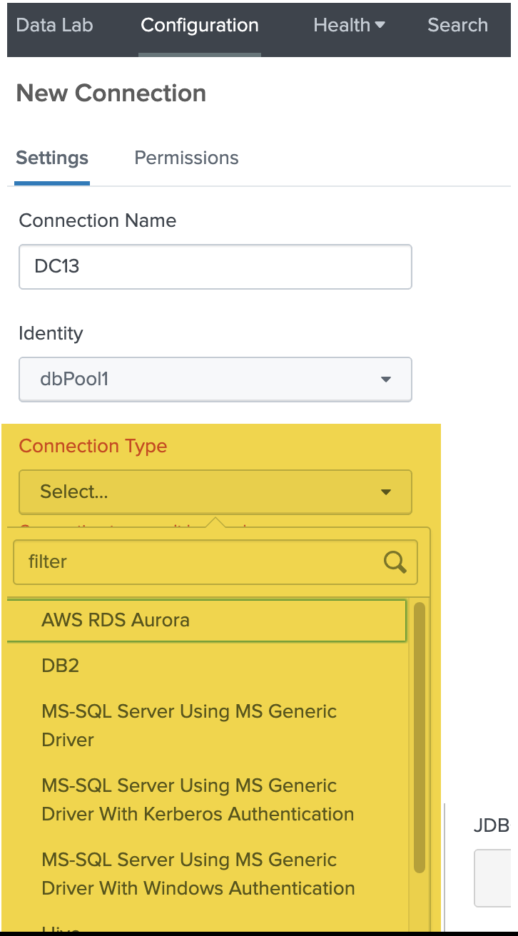This screenshot has width=518, height=936.
Task: Focus the filter text box
Action: point(200,562)
